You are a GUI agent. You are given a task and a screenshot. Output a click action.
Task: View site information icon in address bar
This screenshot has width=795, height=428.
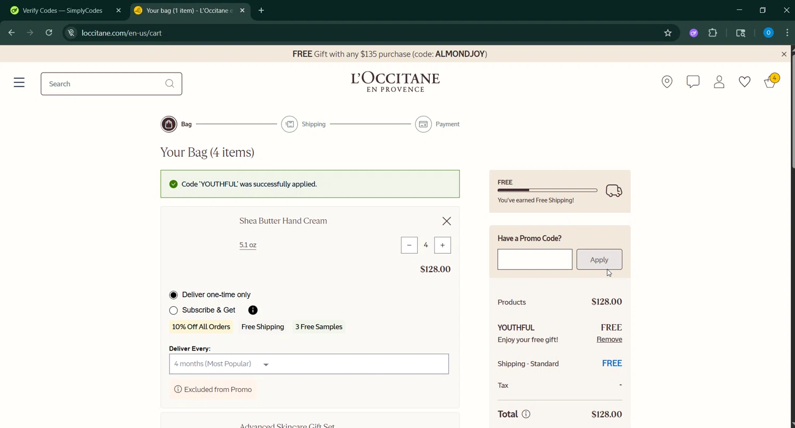(71, 33)
